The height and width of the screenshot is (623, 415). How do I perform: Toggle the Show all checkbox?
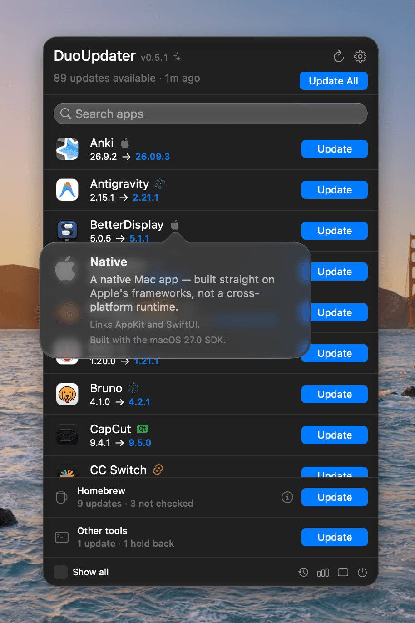coord(61,572)
